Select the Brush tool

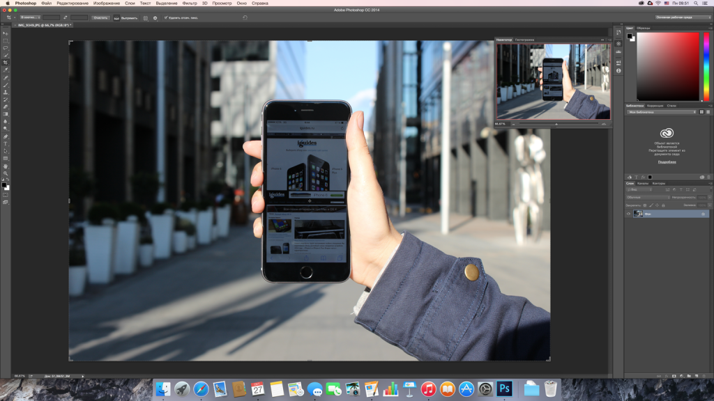pyautogui.click(x=6, y=85)
